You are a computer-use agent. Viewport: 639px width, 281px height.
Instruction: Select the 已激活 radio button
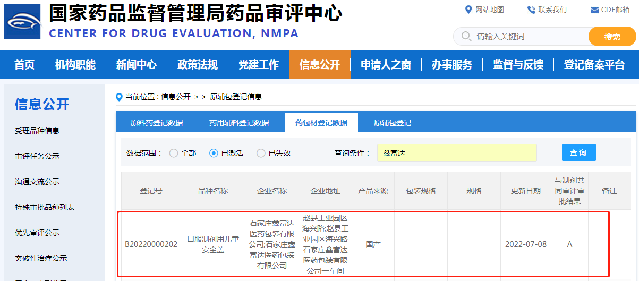tap(214, 153)
